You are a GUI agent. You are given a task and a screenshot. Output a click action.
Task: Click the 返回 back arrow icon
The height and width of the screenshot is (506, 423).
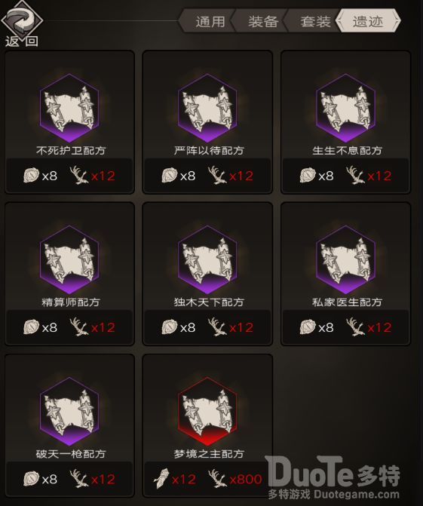click(x=21, y=20)
